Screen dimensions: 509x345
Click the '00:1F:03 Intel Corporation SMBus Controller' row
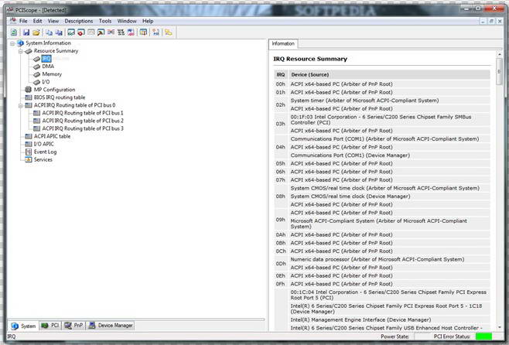[x=390, y=120]
